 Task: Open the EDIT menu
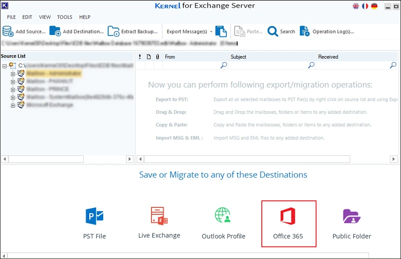[x=27, y=17]
